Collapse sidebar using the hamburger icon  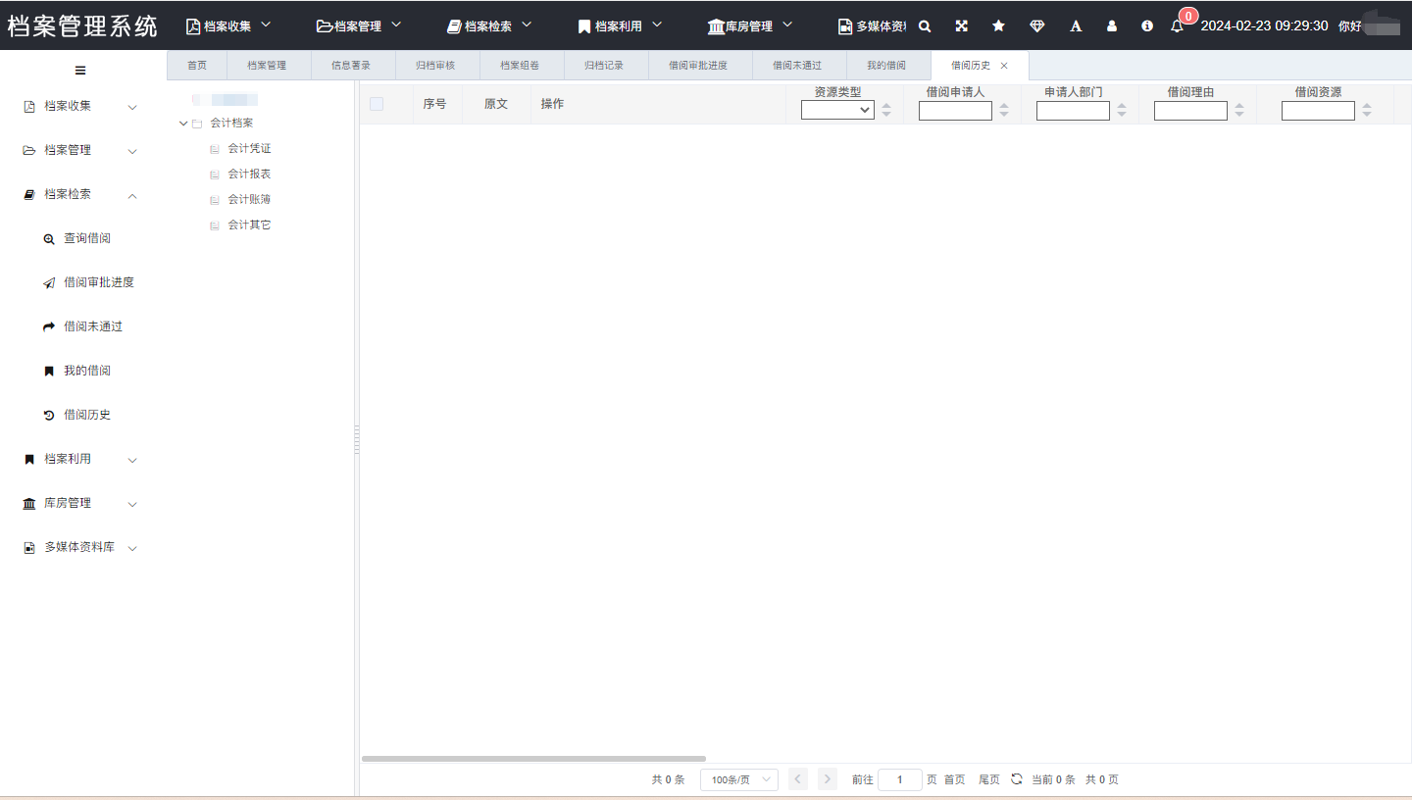coord(80,71)
